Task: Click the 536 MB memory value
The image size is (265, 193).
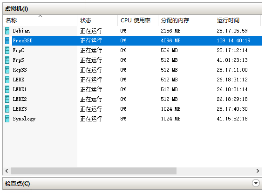Action: (x=169, y=50)
